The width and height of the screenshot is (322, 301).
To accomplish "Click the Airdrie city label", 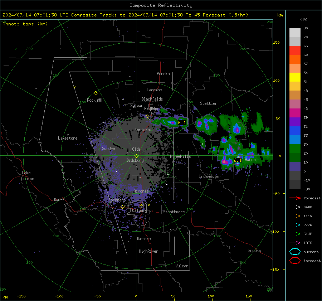I will [141, 191].
